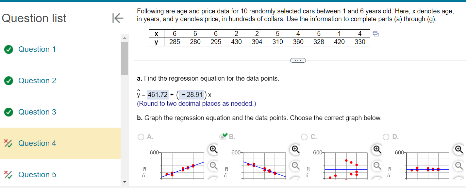Open Question 2

(37, 80)
